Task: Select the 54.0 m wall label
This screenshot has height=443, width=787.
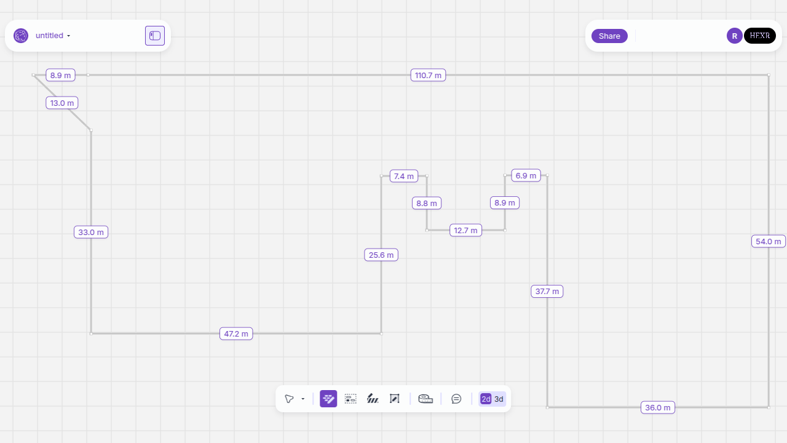Action: 768,241
